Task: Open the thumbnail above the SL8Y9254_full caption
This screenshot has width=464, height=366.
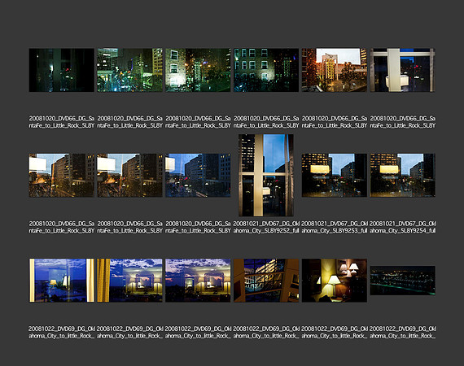Action: [402, 176]
